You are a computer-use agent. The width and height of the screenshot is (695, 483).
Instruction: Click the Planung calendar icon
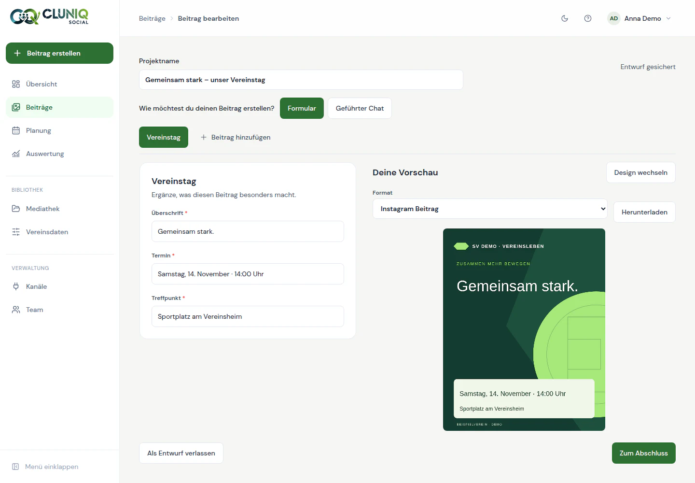click(16, 130)
